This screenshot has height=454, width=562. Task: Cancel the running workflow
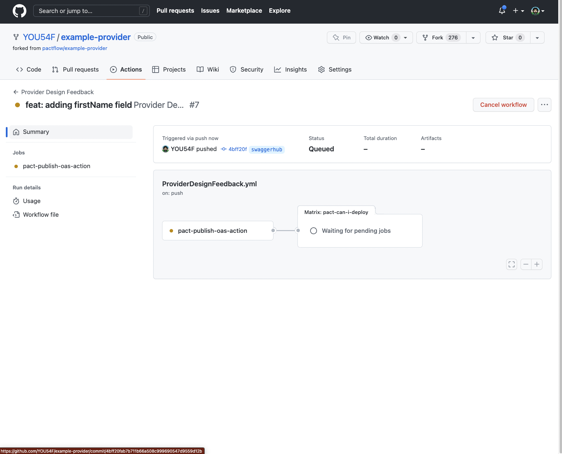pyautogui.click(x=503, y=105)
